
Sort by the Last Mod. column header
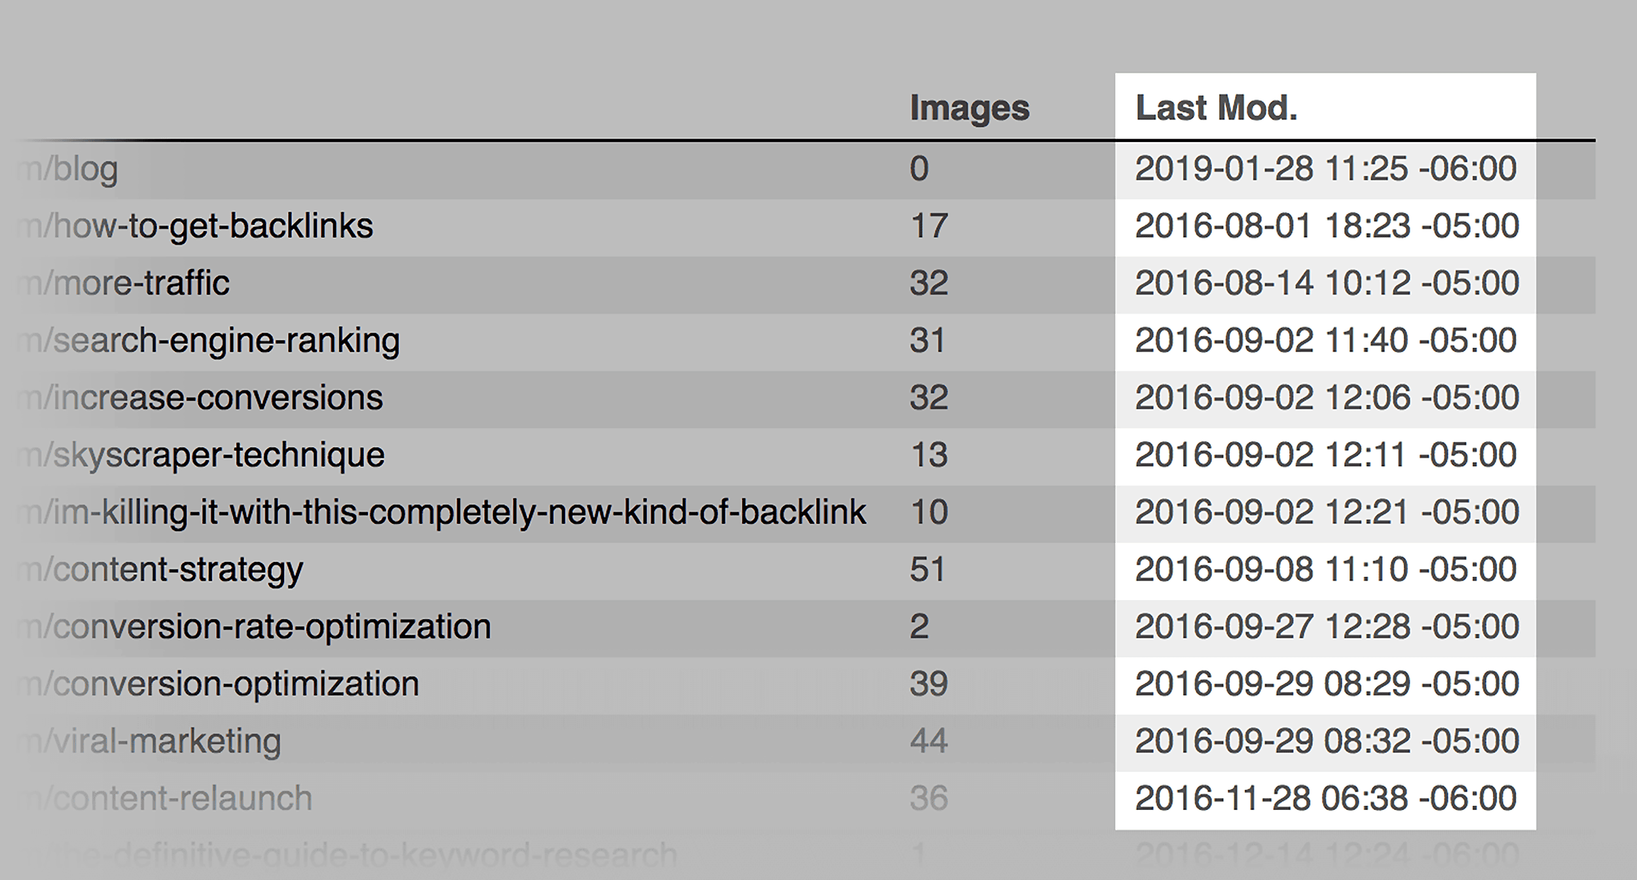[1216, 108]
